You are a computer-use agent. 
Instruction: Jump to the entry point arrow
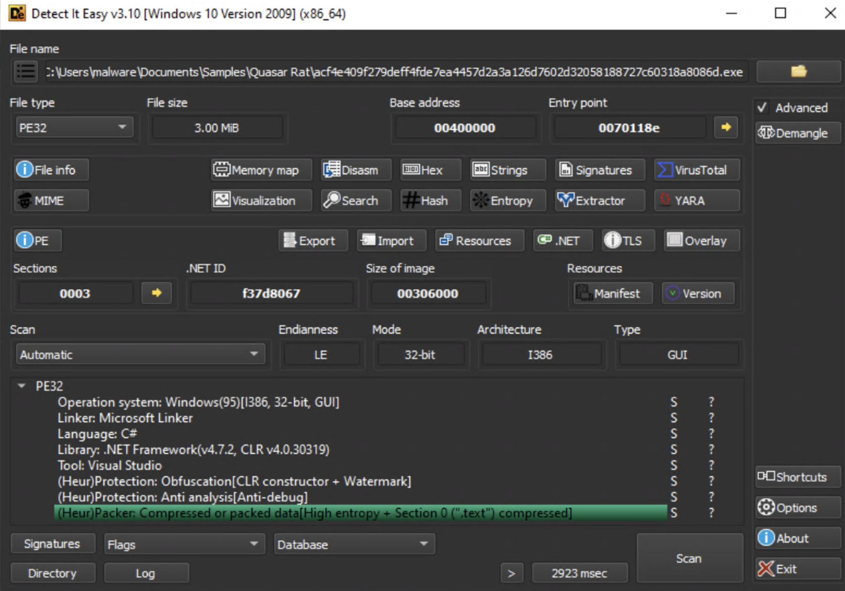click(726, 127)
